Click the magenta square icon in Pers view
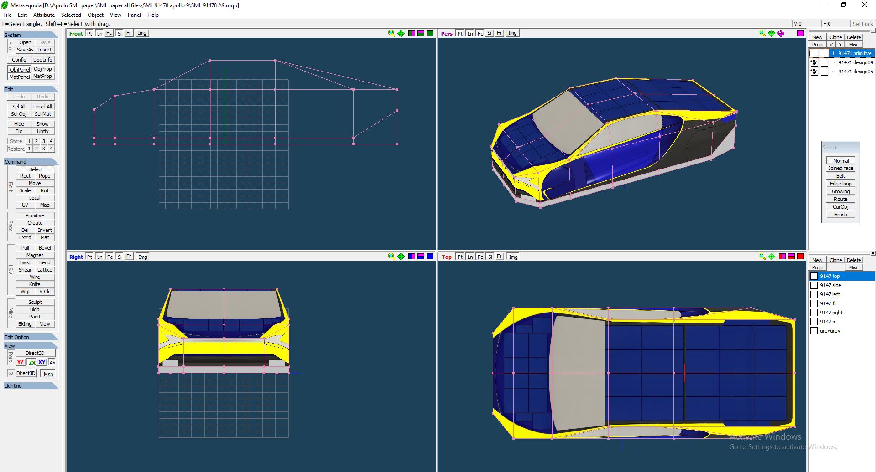The width and height of the screenshot is (876, 472). [x=800, y=33]
